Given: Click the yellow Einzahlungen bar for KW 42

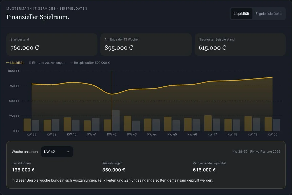Looking at the screenshot, I should coord(107,125).
